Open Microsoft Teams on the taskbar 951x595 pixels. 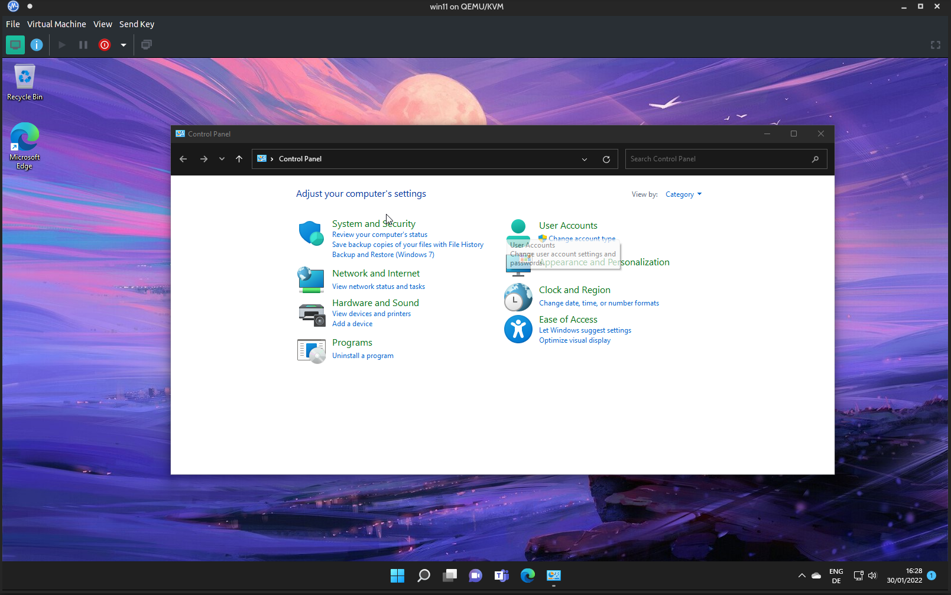pyautogui.click(x=502, y=576)
